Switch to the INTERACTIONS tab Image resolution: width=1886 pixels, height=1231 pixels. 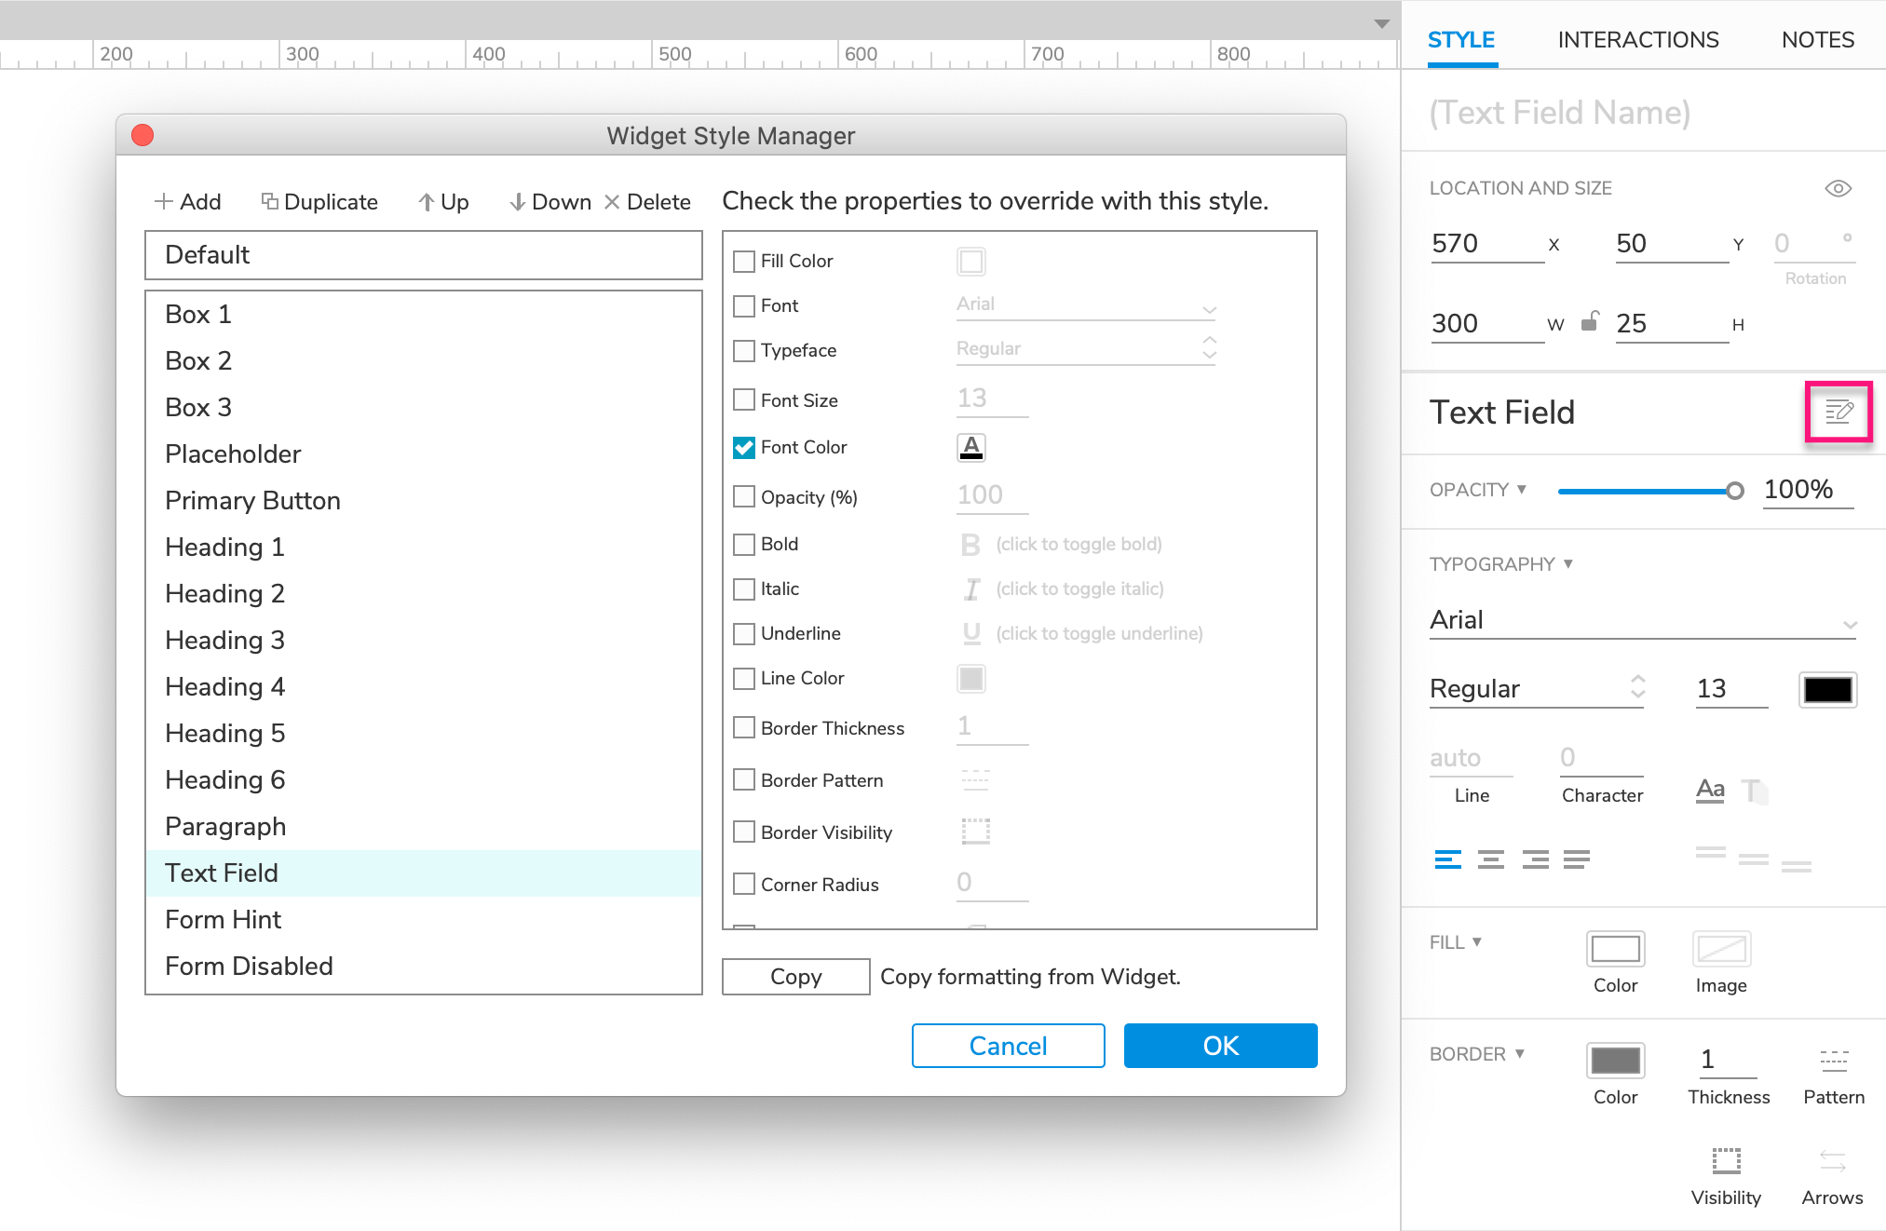(x=1637, y=37)
